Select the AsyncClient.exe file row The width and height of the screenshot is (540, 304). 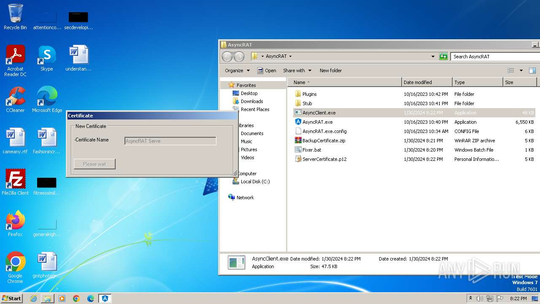click(413, 113)
